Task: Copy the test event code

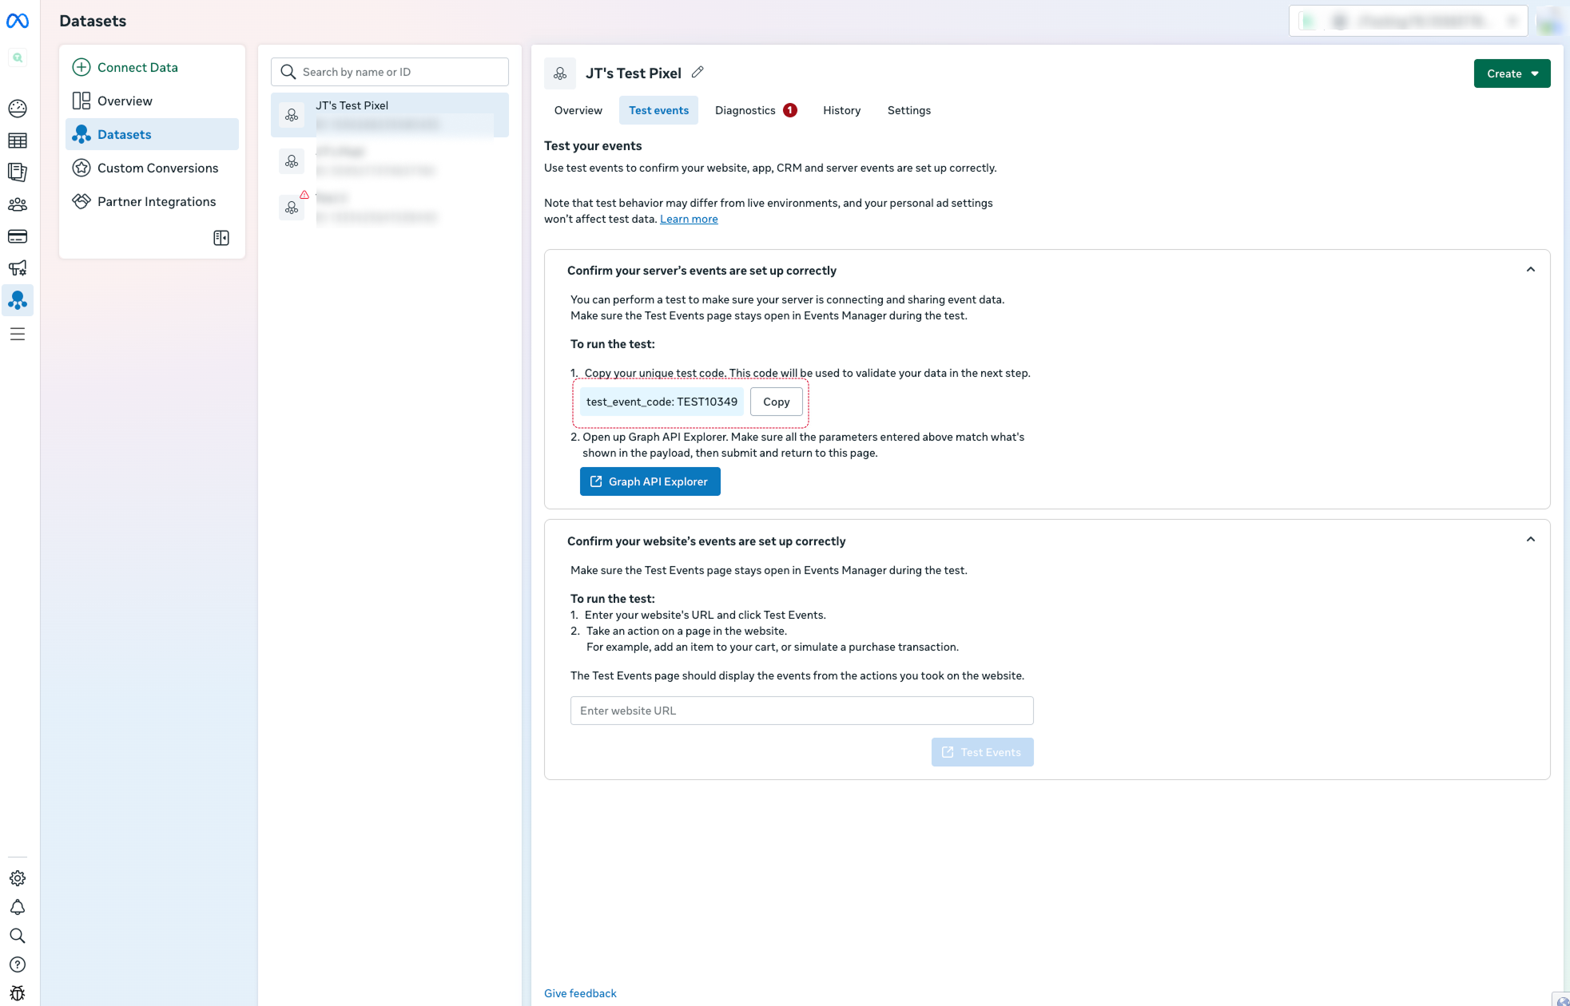Action: 776,402
